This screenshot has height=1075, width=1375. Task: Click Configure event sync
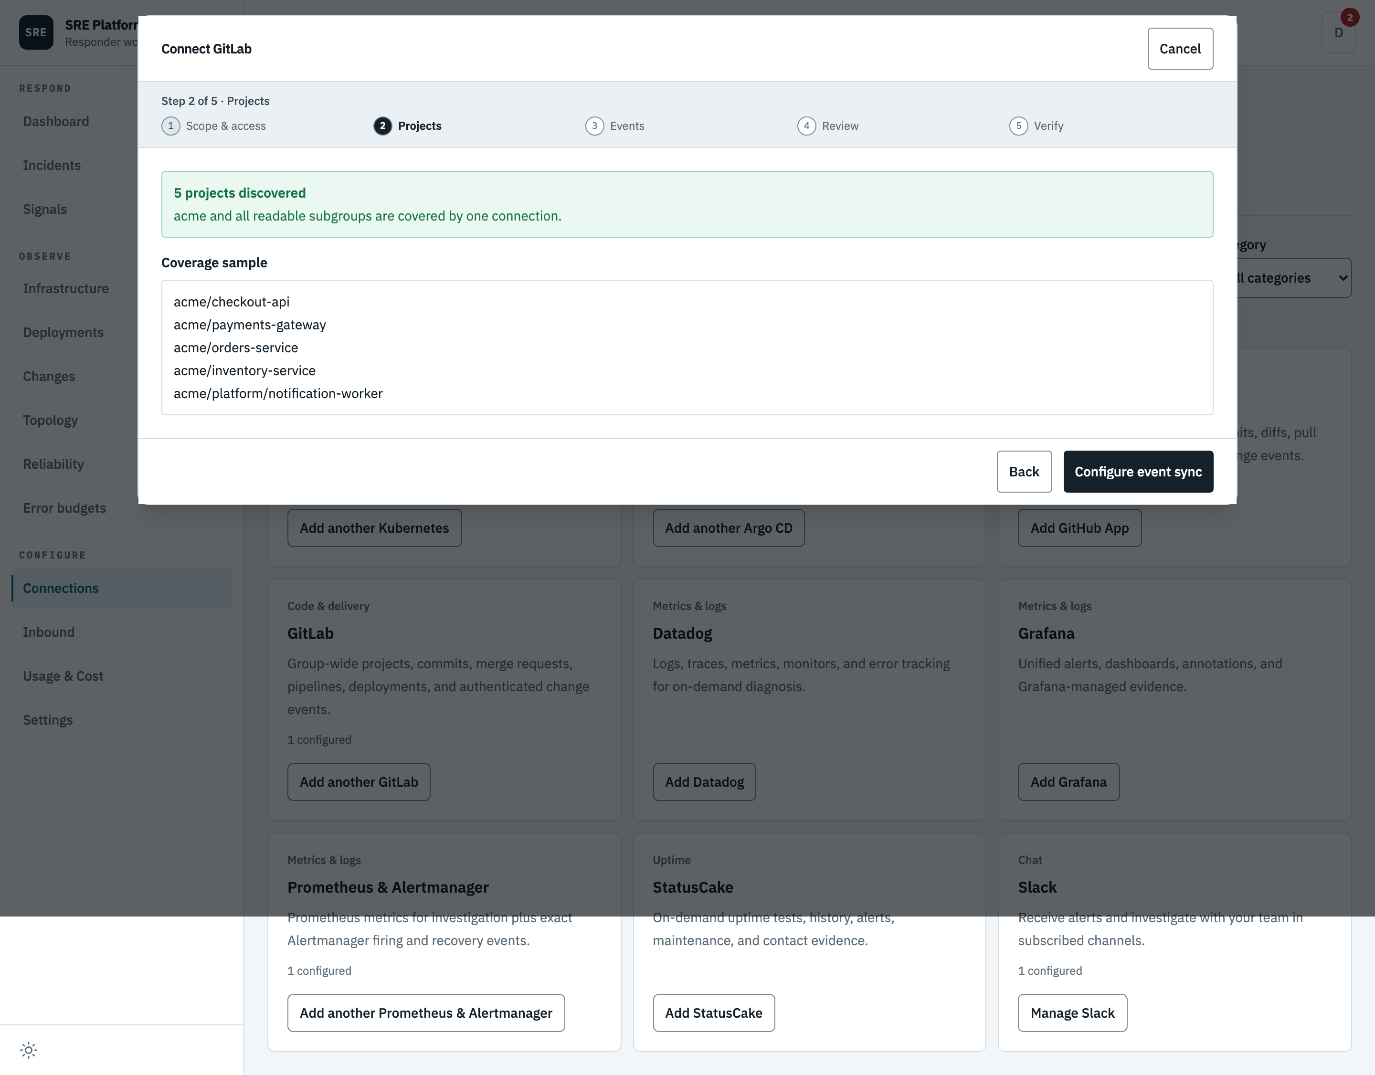point(1138,472)
